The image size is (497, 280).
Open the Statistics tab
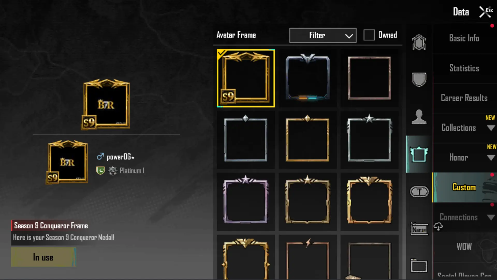click(464, 68)
